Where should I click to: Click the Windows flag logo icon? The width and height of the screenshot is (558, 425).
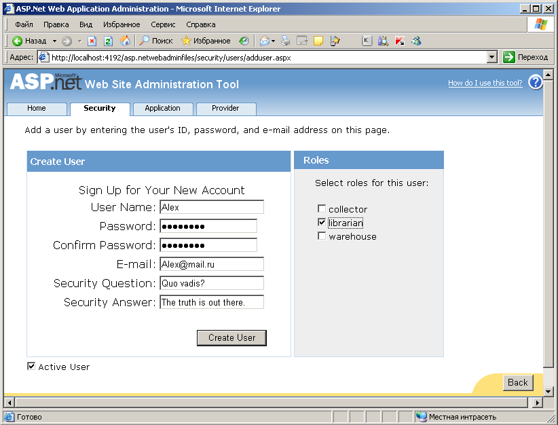tap(541, 24)
